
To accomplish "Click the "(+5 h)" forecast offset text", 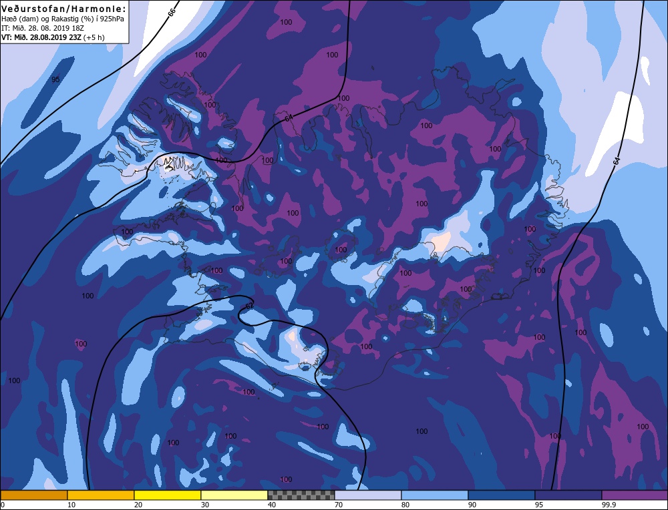I will (x=94, y=37).
